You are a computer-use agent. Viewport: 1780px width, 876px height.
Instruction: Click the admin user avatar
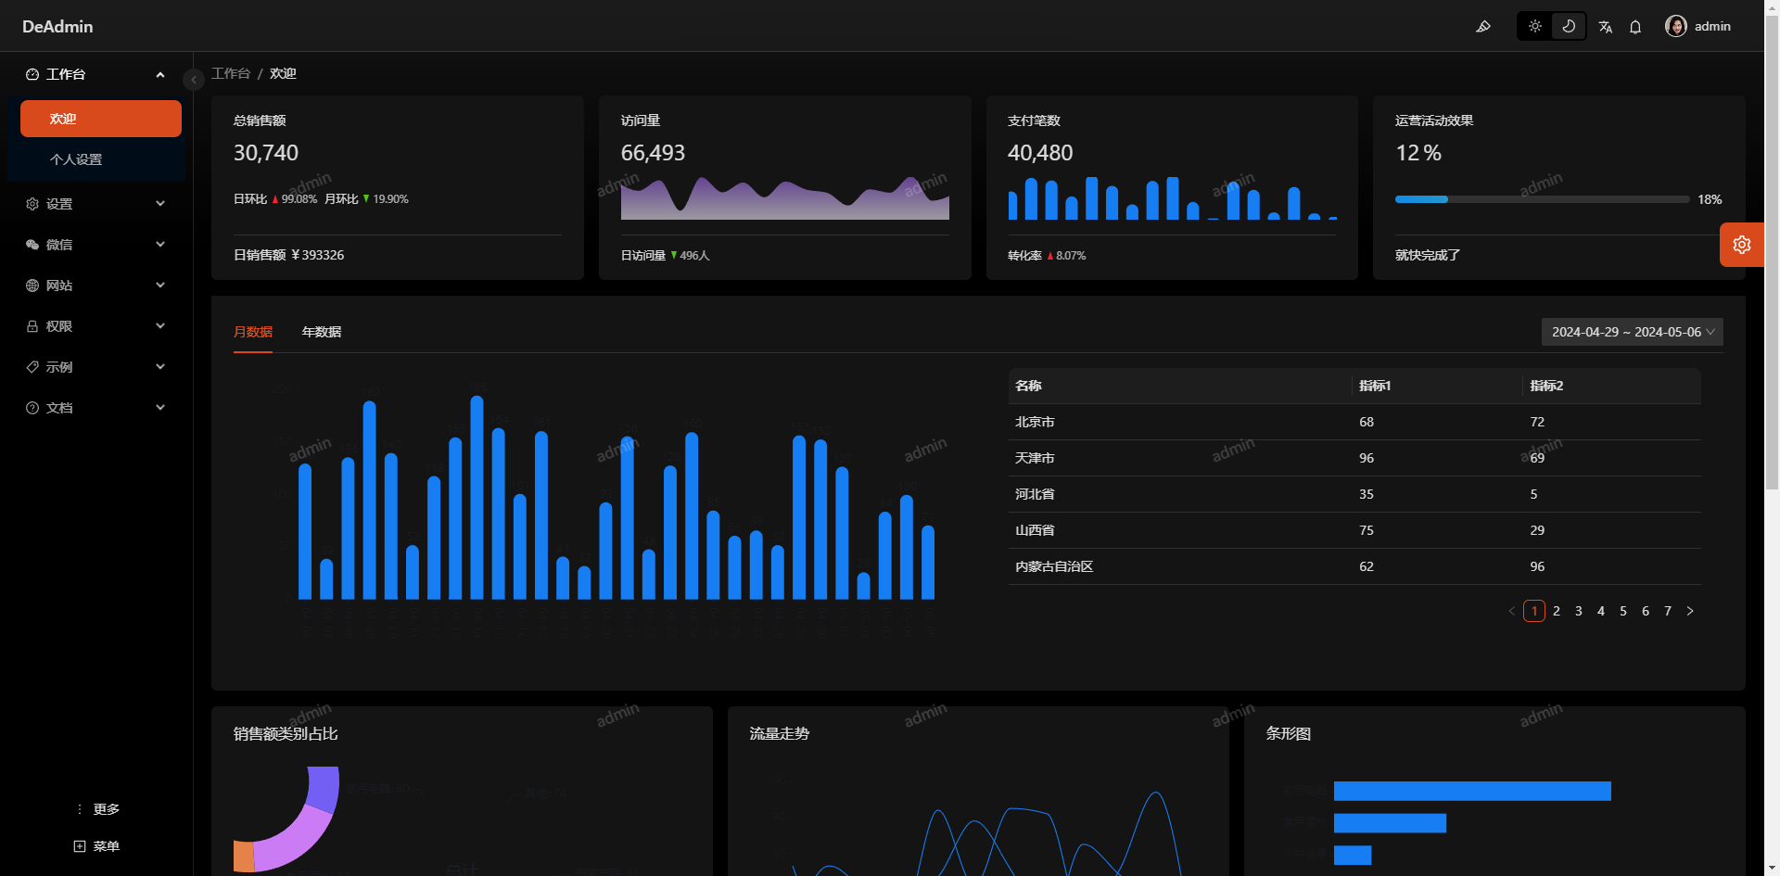coord(1676,26)
